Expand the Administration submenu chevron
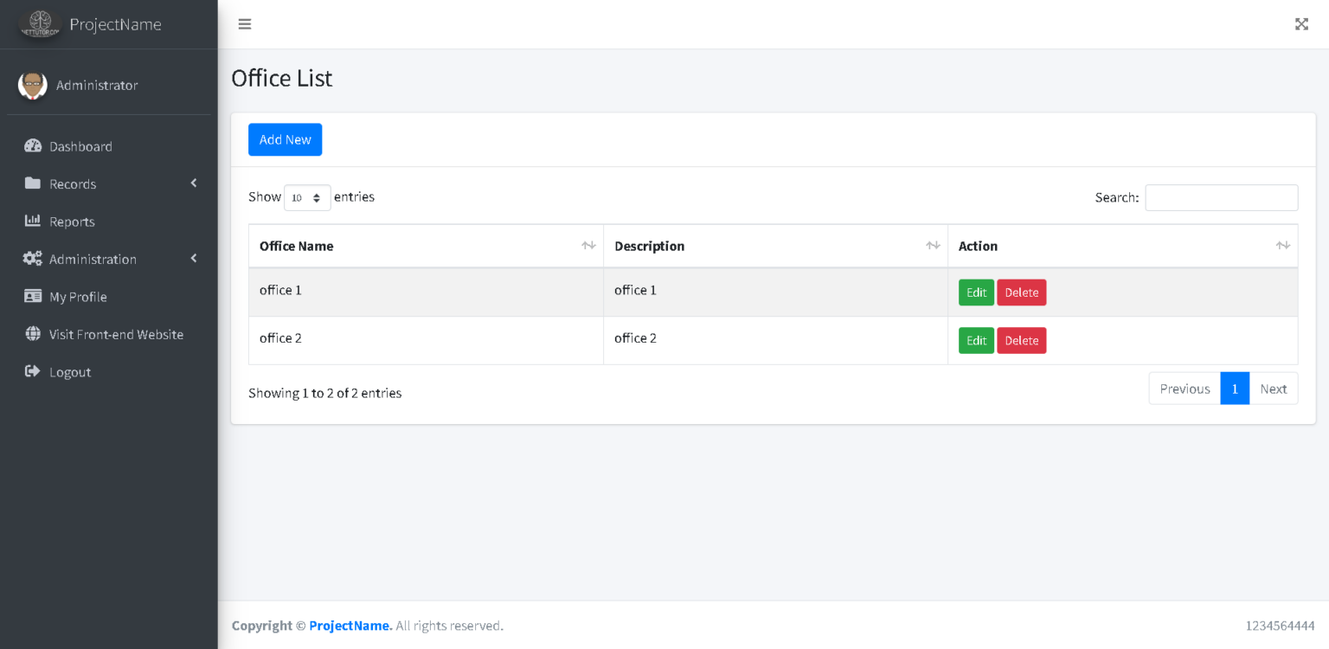Screen dimensions: 1329x649 tap(193, 259)
